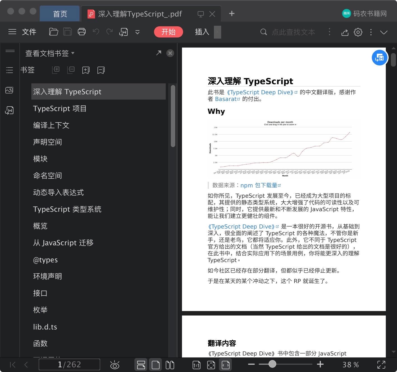This screenshot has width=397, height=372.
Task: Open the sidebar convert-to-Word icon
Action: [x=9, y=110]
